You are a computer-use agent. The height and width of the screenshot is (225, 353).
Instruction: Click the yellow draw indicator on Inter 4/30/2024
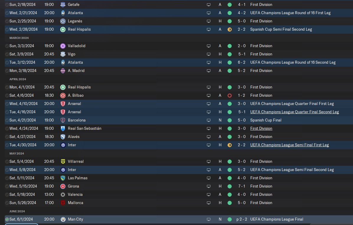point(230,145)
